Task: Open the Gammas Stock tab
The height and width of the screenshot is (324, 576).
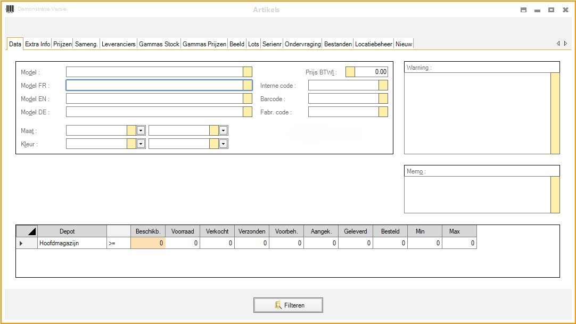Action: point(159,44)
